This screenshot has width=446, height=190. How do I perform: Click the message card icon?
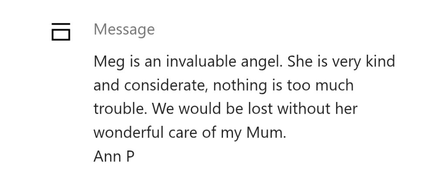[x=61, y=31]
